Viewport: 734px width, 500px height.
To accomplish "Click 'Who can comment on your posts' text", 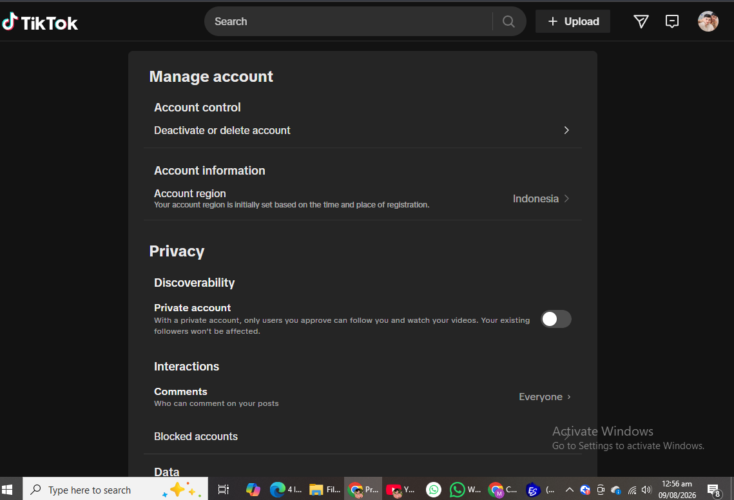I will (x=217, y=403).
